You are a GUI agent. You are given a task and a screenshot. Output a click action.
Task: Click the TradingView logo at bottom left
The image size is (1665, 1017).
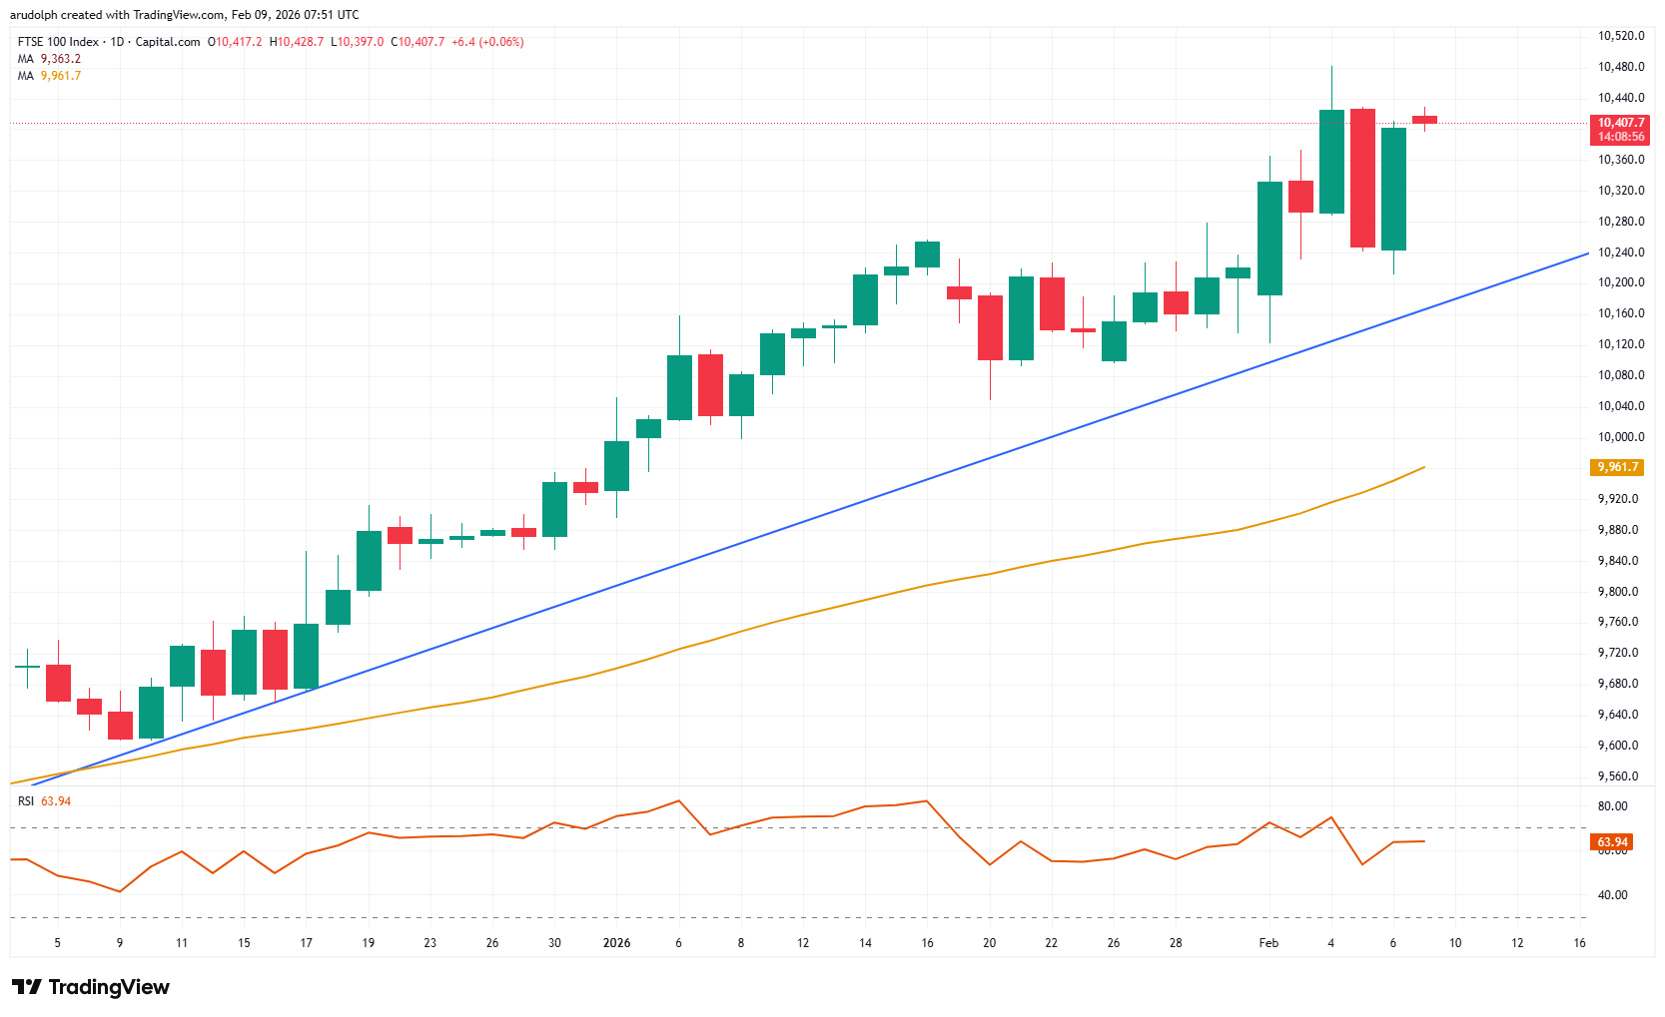pos(91,987)
